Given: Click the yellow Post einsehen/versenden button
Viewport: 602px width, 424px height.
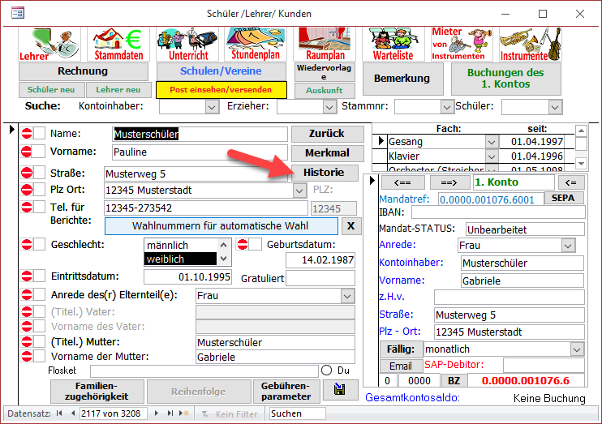Looking at the screenshot, I should click(x=220, y=90).
